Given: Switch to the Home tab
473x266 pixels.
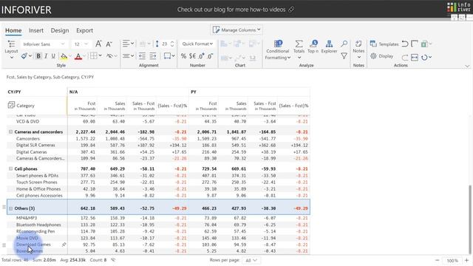Looking at the screenshot, I should tap(13, 30).
